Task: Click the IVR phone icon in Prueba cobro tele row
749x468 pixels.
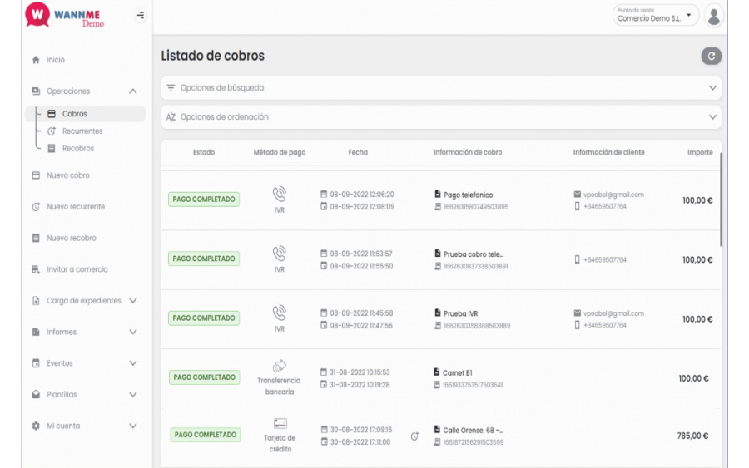Action: click(280, 254)
